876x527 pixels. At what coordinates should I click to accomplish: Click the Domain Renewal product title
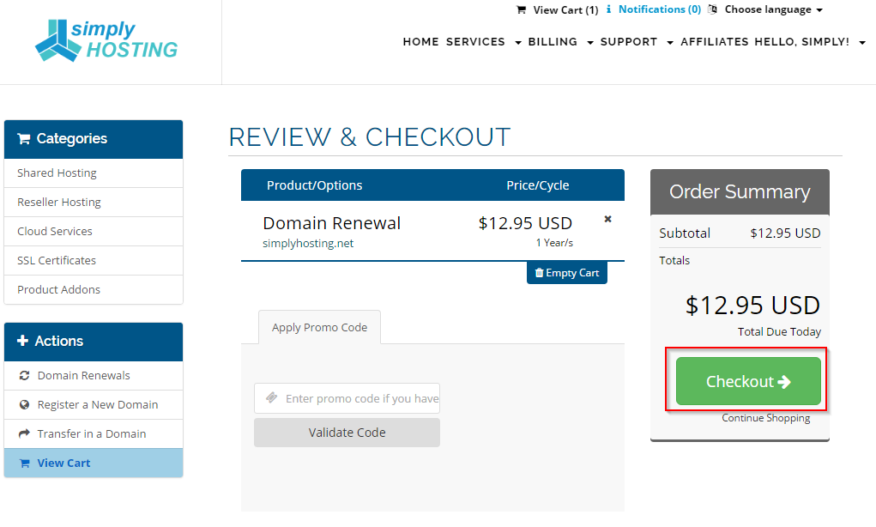(x=332, y=223)
